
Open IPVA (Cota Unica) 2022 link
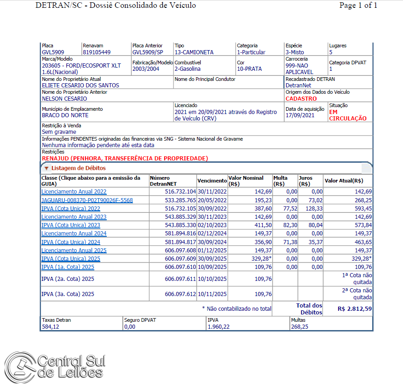[x=71, y=209]
